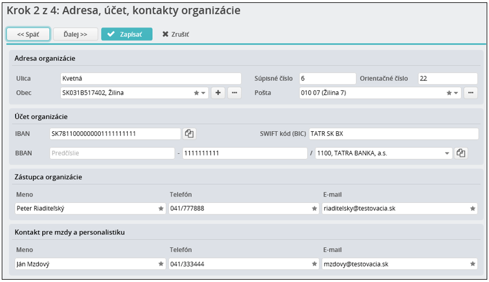This screenshot has width=489, height=282.
Task: Click star in 041/777888 phone field
Action: click(x=314, y=209)
